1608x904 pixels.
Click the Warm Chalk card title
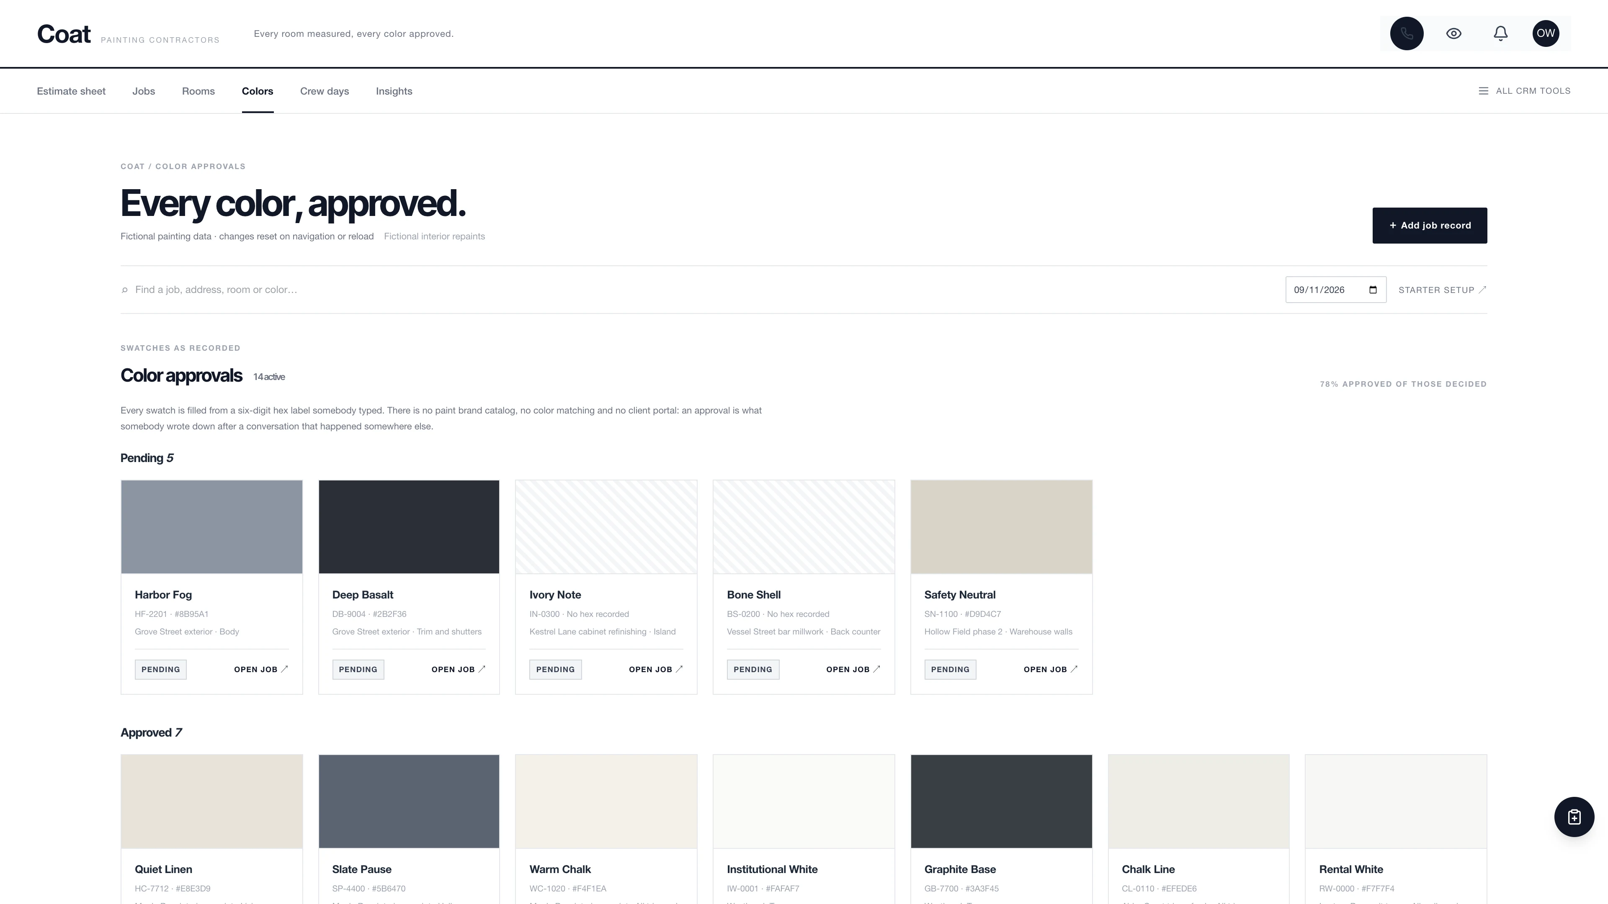click(560, 869)
